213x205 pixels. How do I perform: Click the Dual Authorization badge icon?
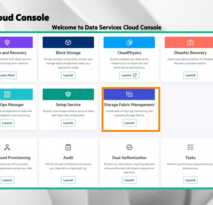[129, 147]
